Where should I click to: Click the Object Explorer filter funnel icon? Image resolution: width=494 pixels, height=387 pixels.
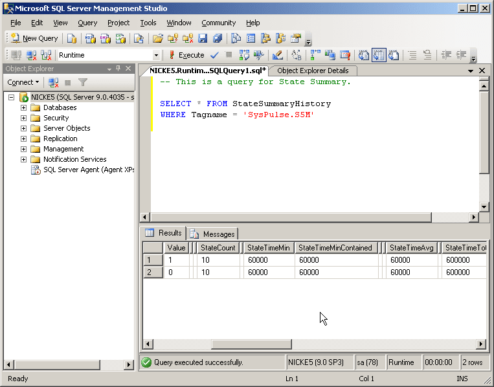[83, 82]
